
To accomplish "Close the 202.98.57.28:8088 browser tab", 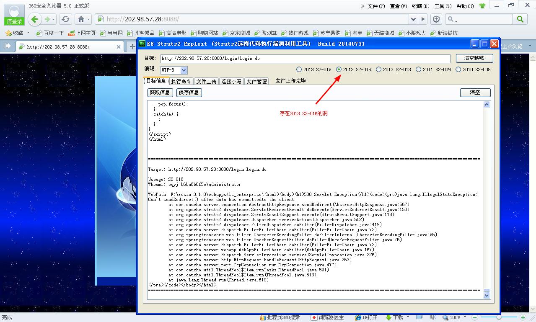I will tap(119, 47).
